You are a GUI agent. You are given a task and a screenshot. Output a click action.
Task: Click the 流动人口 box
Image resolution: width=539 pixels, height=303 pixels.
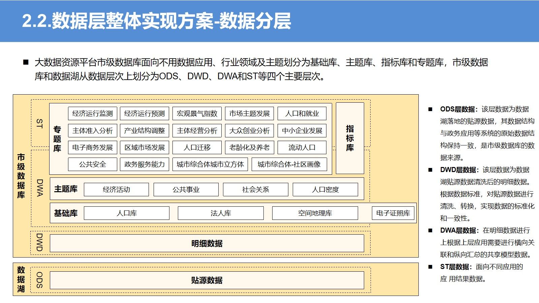302,147
